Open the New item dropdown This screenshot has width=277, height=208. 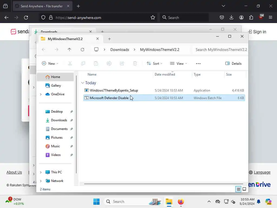pyautogui.click(x=50, y=63)
